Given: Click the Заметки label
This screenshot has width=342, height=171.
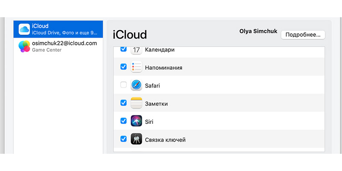Looking at the screenshot, I should pos(156,103).
